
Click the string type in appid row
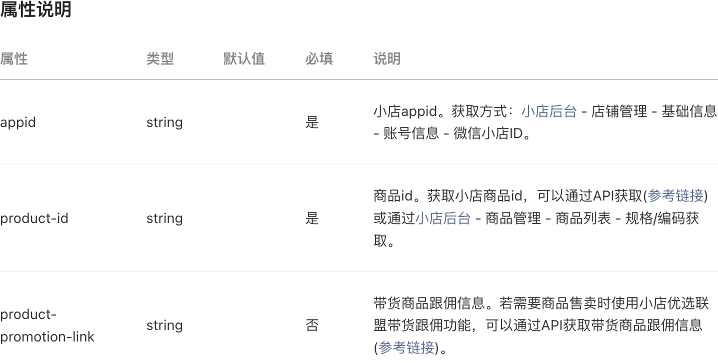164,122
